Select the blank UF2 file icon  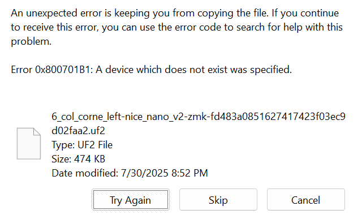pyautogui.click(x=29, y=144)
